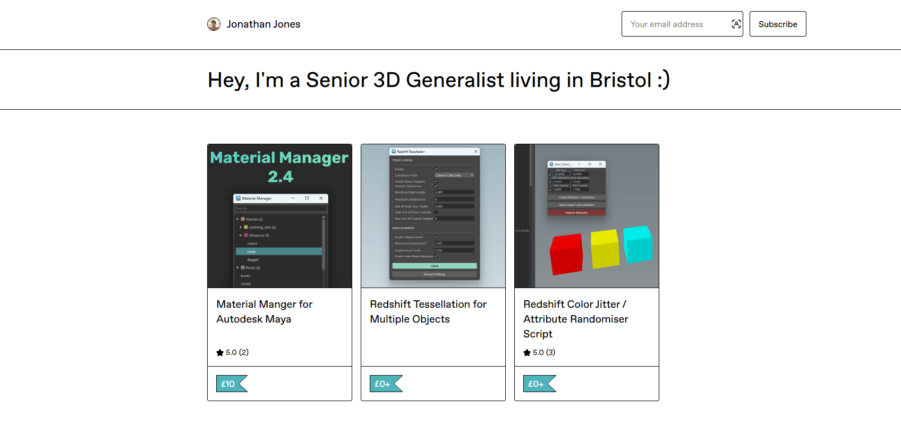
Task: Click Jonathan Jones profile avatar
Action: (x=214, y=24)
